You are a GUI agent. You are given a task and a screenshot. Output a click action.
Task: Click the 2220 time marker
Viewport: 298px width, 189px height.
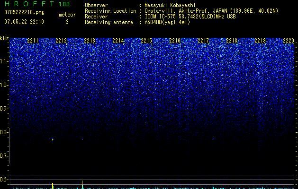point(289,41)
